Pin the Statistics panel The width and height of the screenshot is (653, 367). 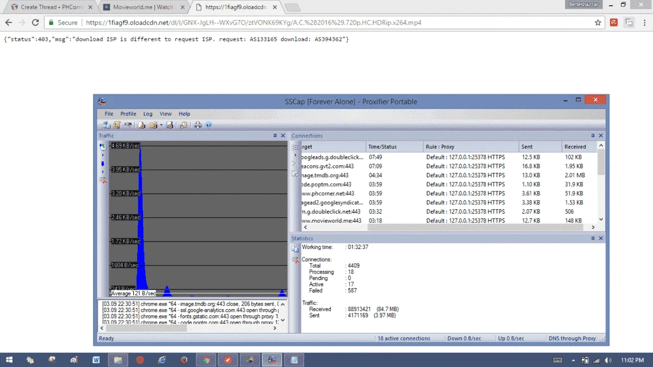coord(593,238)
